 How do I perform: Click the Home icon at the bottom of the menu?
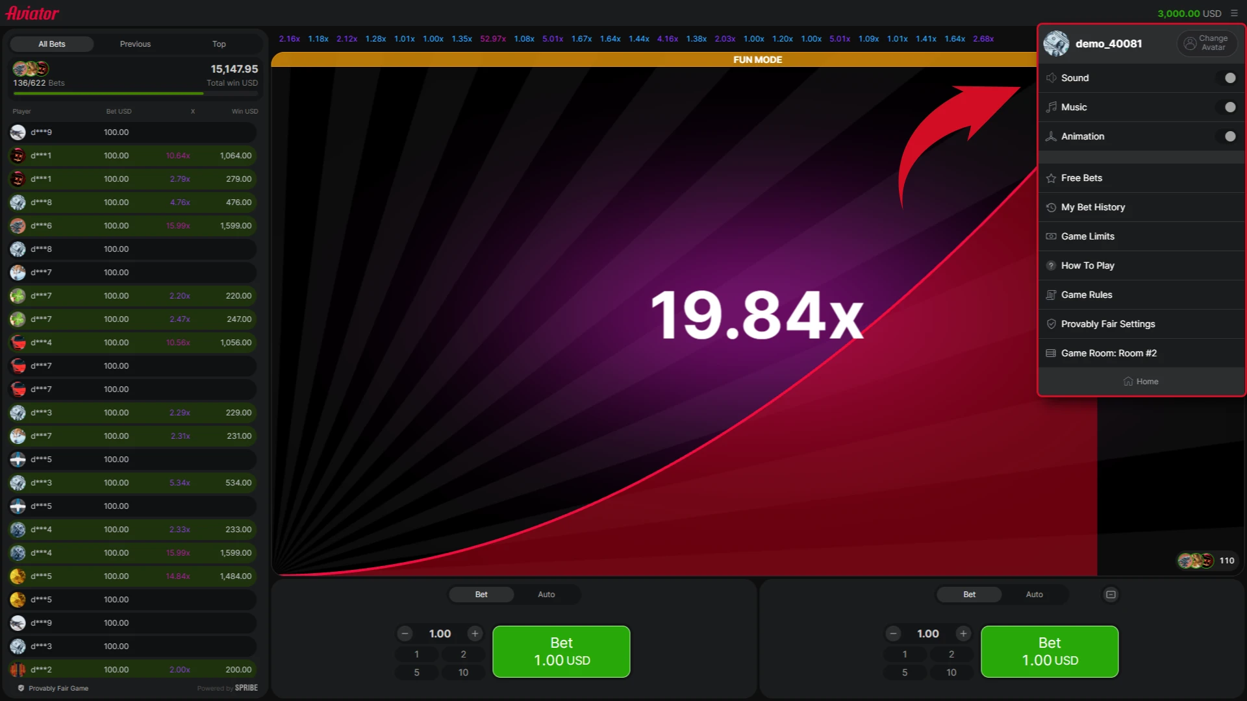click(1129, 382)
